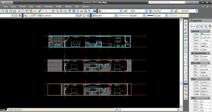The width and height of the screenshot is (212, 112).
Task: Open the Modify menu
Action: pos(59,6)
